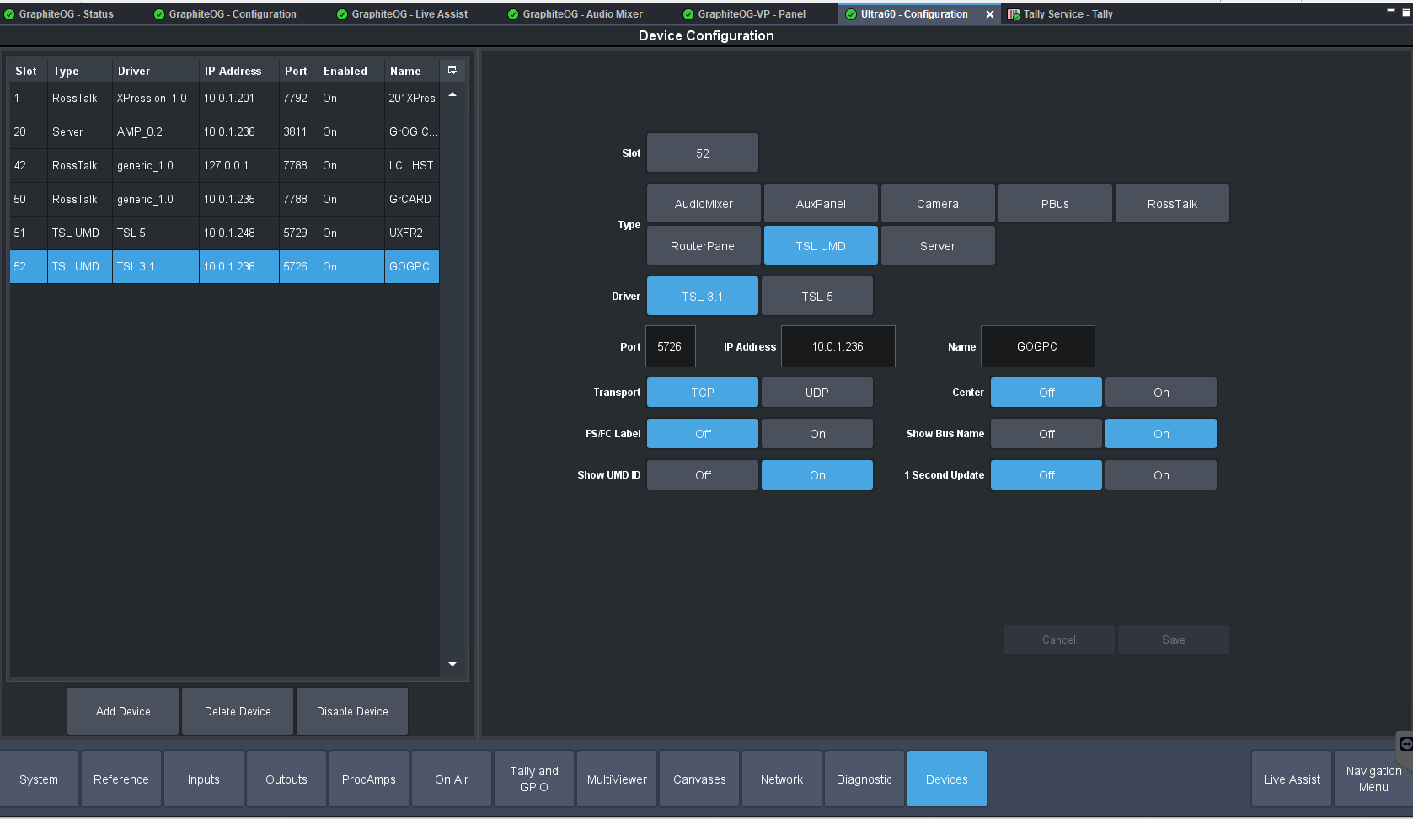This screenshot has height=819, width=1413.
Task: Click GraphiteOG Status tab green check icon
Action: 9,14
